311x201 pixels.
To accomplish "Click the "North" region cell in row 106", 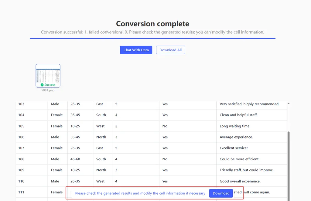I will point(101,137).
